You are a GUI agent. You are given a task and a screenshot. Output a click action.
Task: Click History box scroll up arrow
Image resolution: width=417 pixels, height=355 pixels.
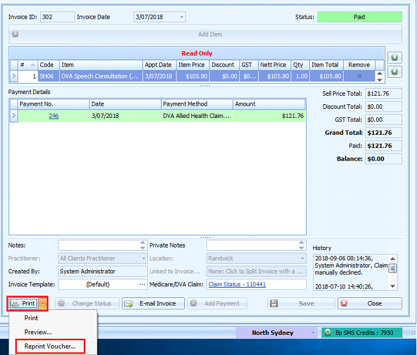click(393, 258)
